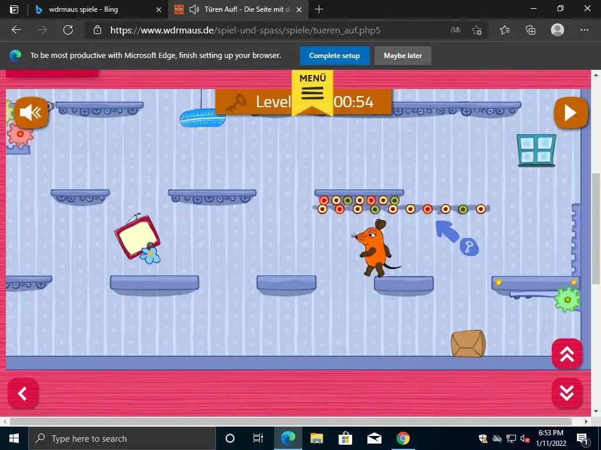Click the red double up arrow button

567,354
